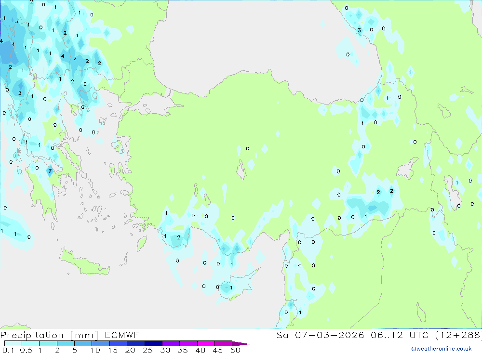Click the legend swatch between 25 and 30
The width and height of the screenshot is (482, 353).
(153, 343)
